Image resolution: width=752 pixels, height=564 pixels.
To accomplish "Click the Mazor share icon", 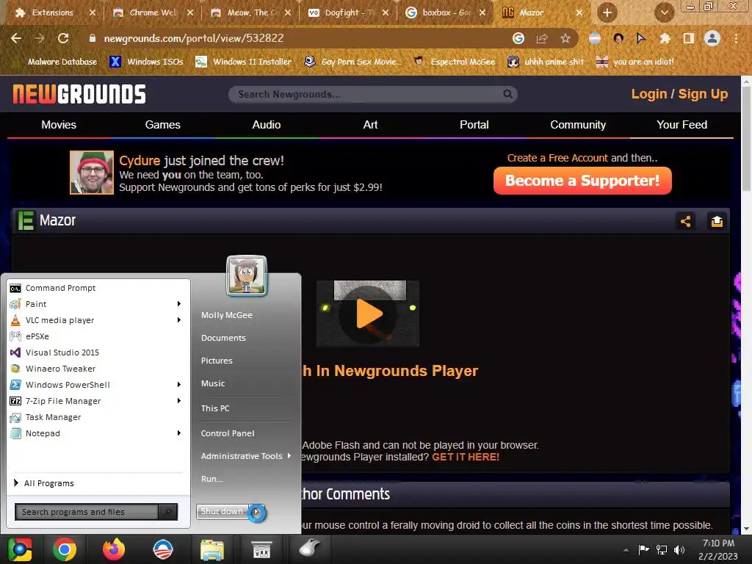I will point(686,221).
